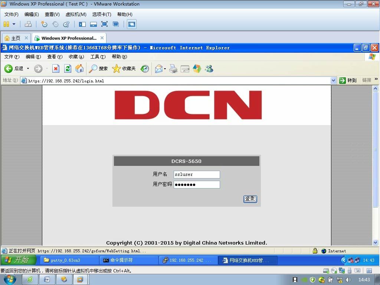Open VMware snapshot manager icon
380x285 pixels.
click(66, 24)
